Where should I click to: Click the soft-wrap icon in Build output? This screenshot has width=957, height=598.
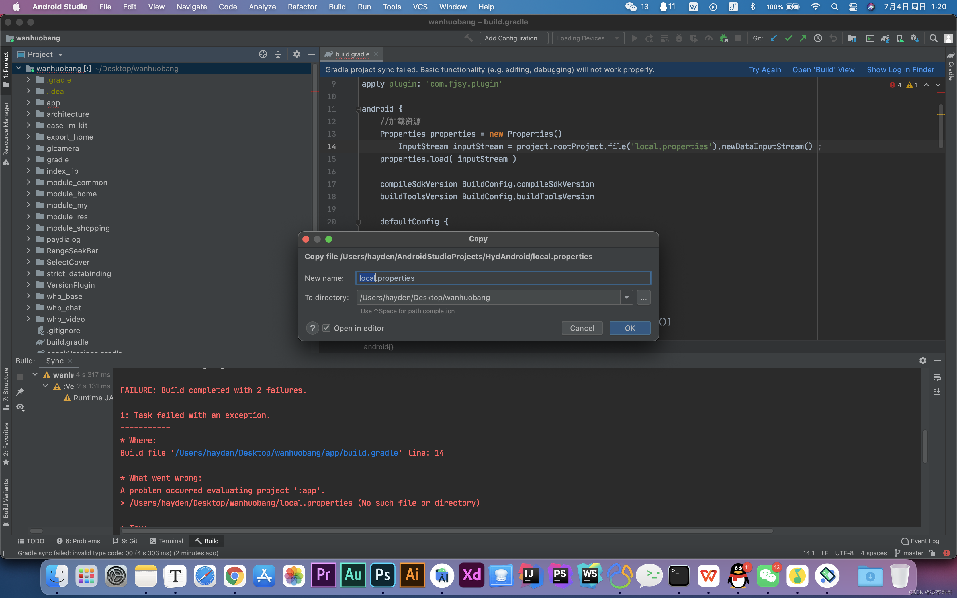point(937,377)
